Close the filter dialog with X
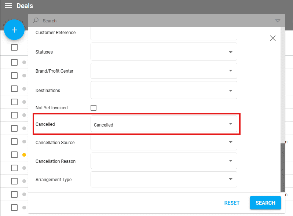Viewport: 293px width, 216px height. tap(272, 38)
